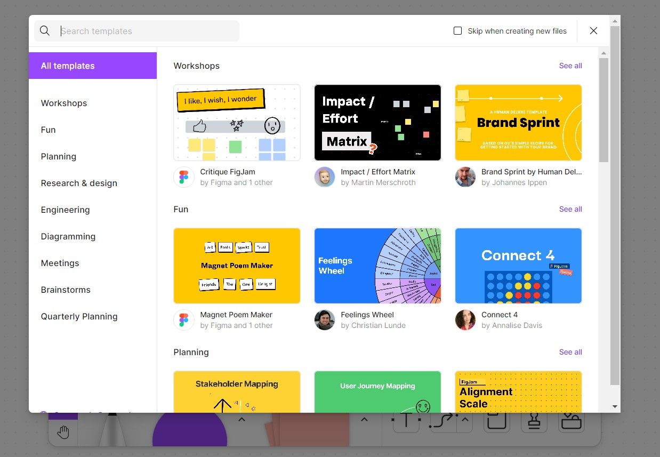Pick the purple circle shape tool
Viewport: 660px width, 457px height.
(190, 430)
